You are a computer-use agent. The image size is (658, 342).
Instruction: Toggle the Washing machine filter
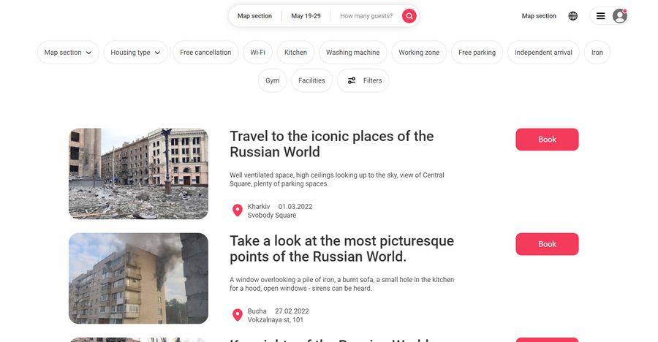point(353,53)
